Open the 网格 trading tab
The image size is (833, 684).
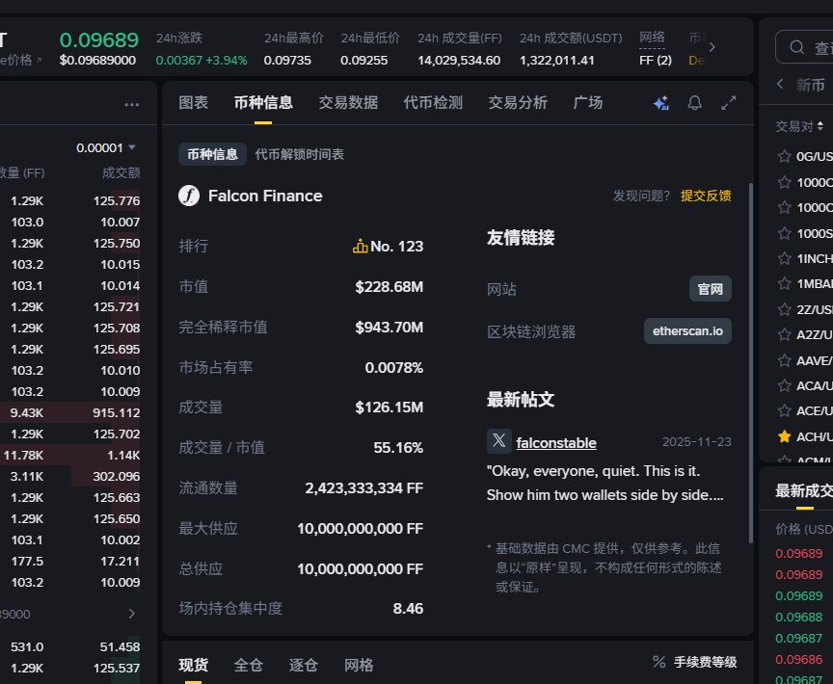[x=359, y=665]
